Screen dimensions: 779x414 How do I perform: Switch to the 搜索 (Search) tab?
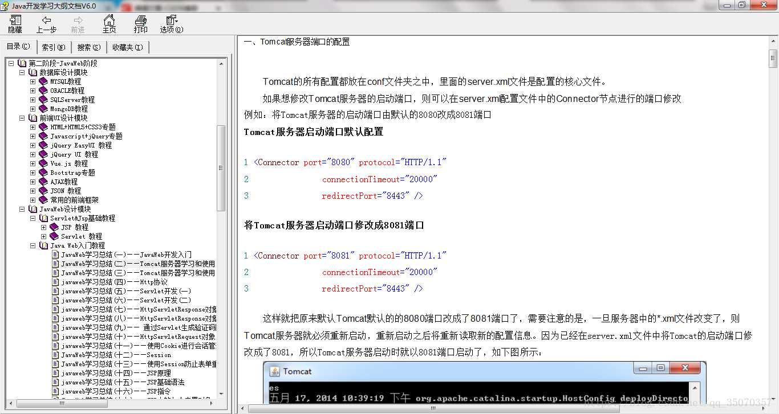89,47
